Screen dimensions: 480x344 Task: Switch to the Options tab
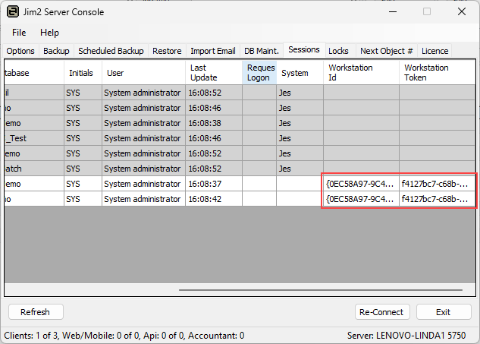(20, 51)
